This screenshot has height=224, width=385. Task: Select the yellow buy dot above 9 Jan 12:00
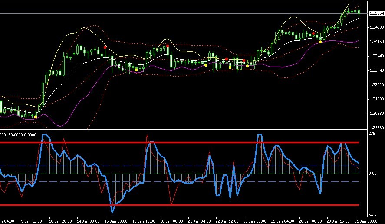coord(36,117)
